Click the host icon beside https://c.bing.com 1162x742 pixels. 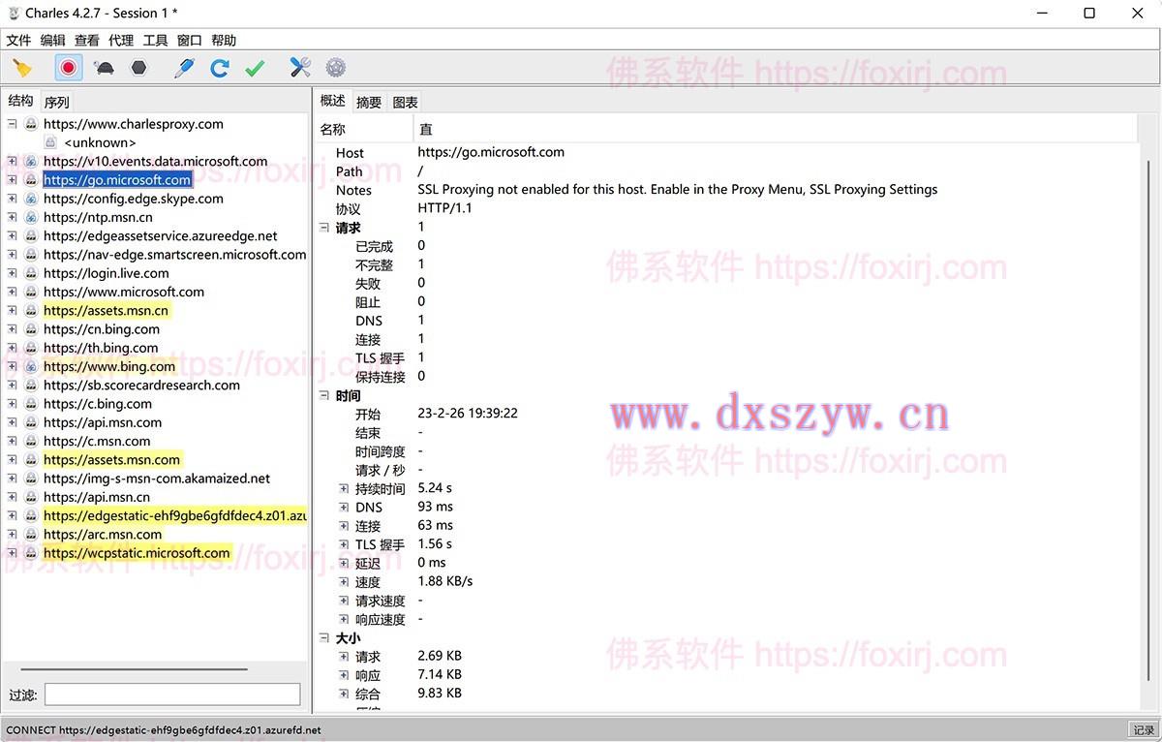(x=31, y=404)
